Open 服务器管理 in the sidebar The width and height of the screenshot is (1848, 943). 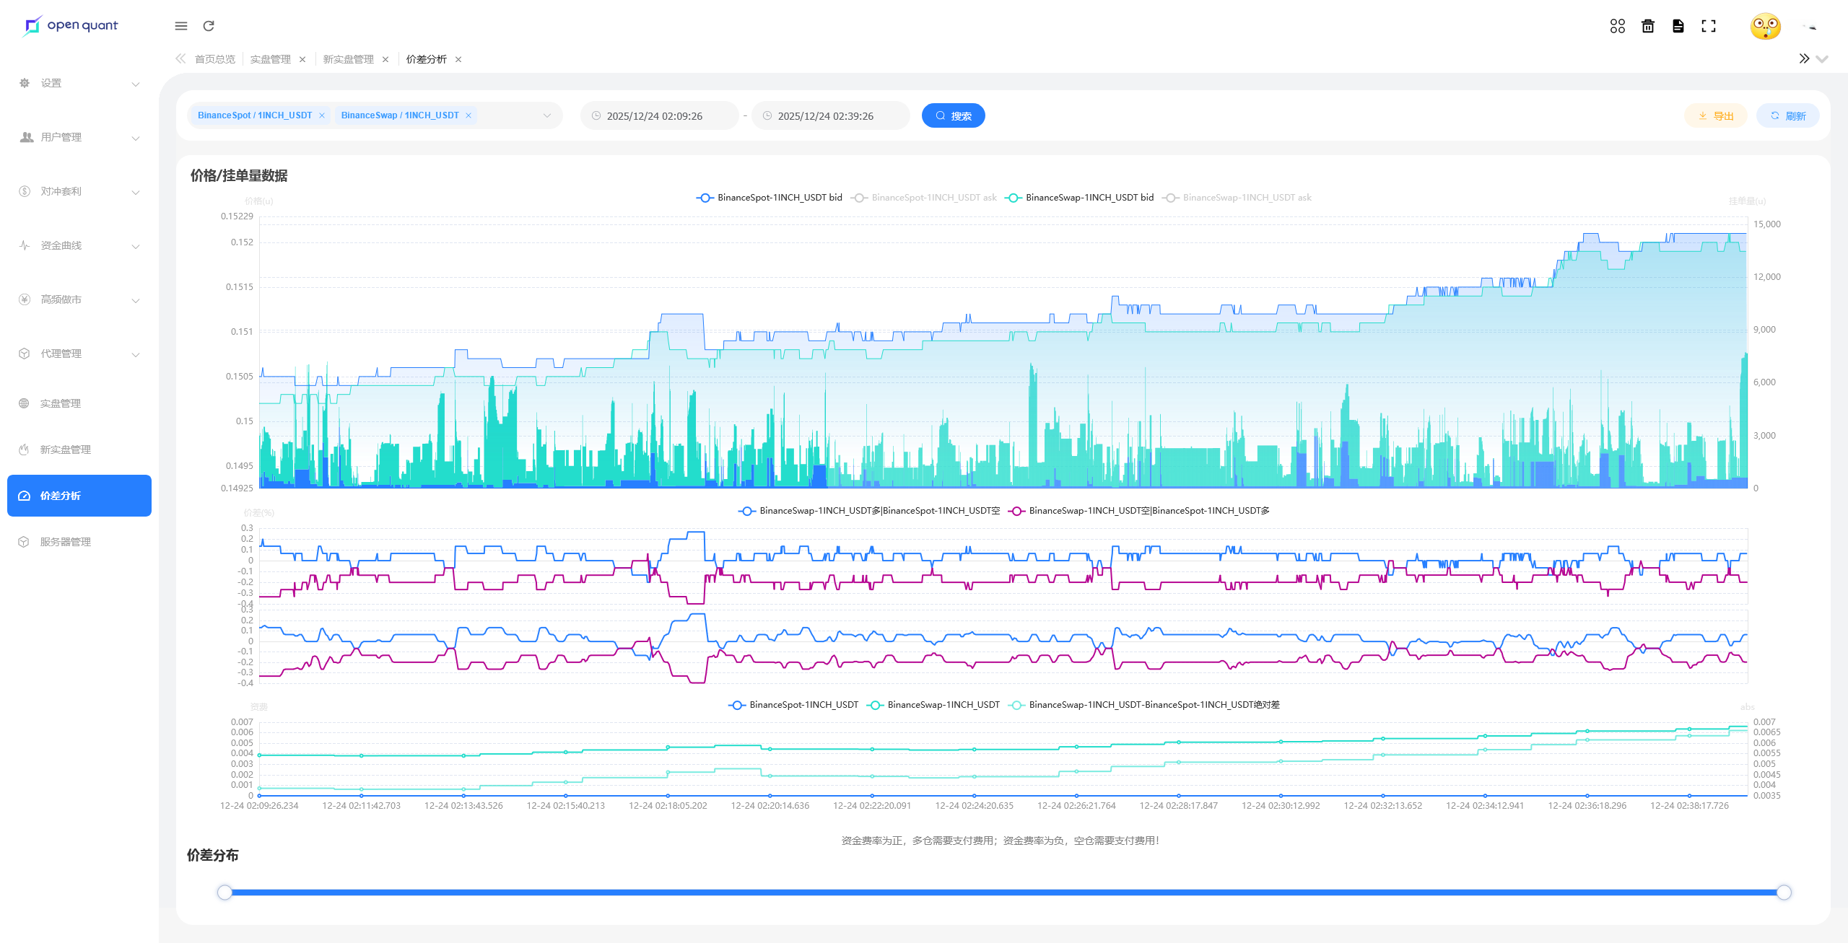[65, 542]
